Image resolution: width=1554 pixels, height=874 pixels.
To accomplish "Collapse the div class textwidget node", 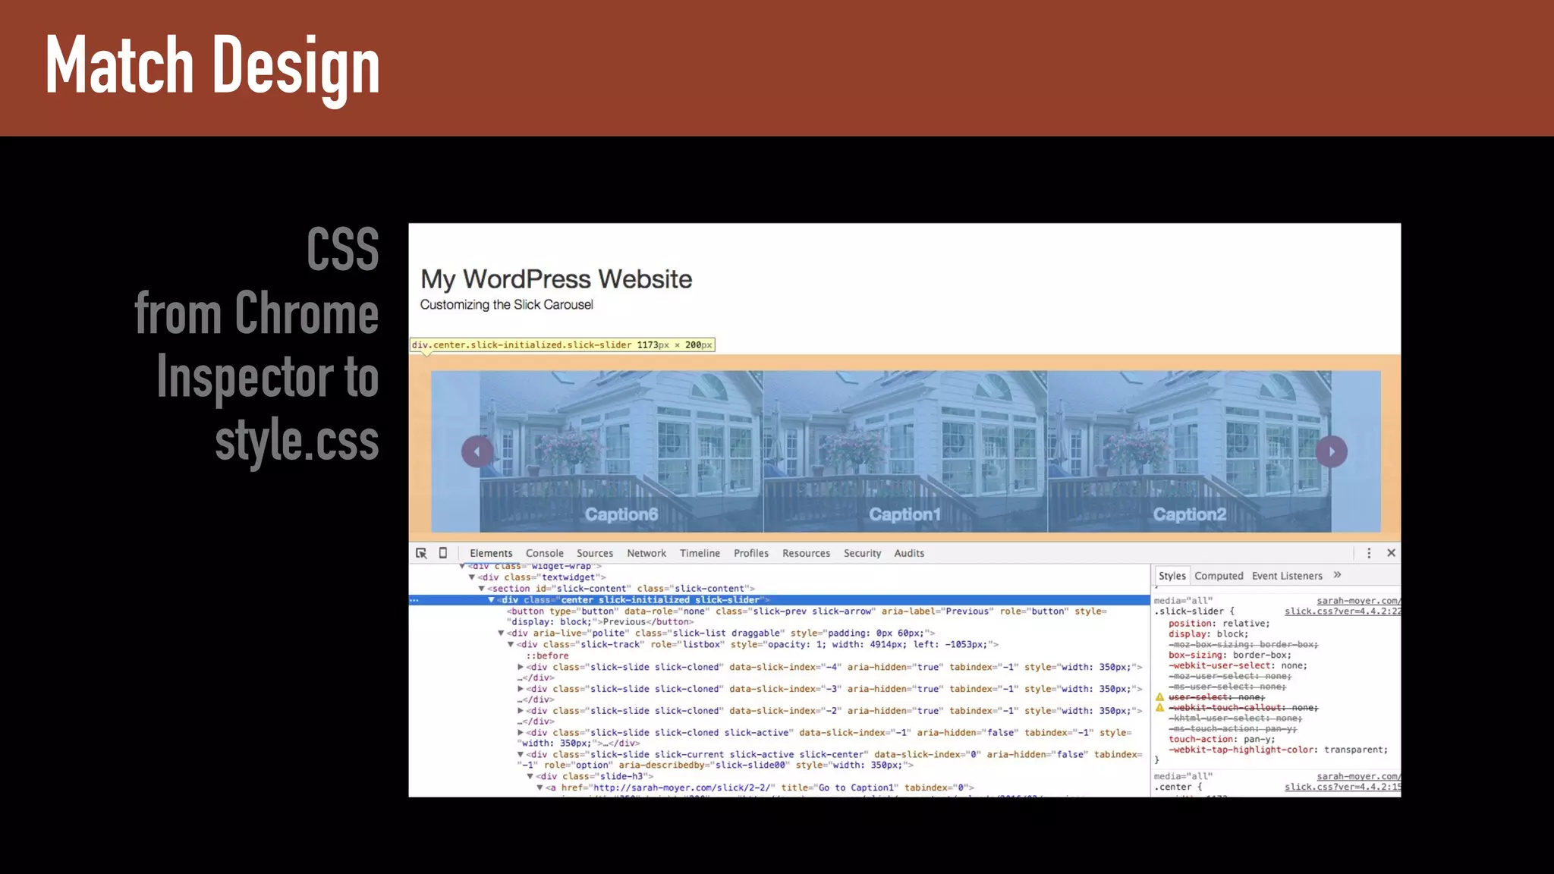I will (472, 577).
